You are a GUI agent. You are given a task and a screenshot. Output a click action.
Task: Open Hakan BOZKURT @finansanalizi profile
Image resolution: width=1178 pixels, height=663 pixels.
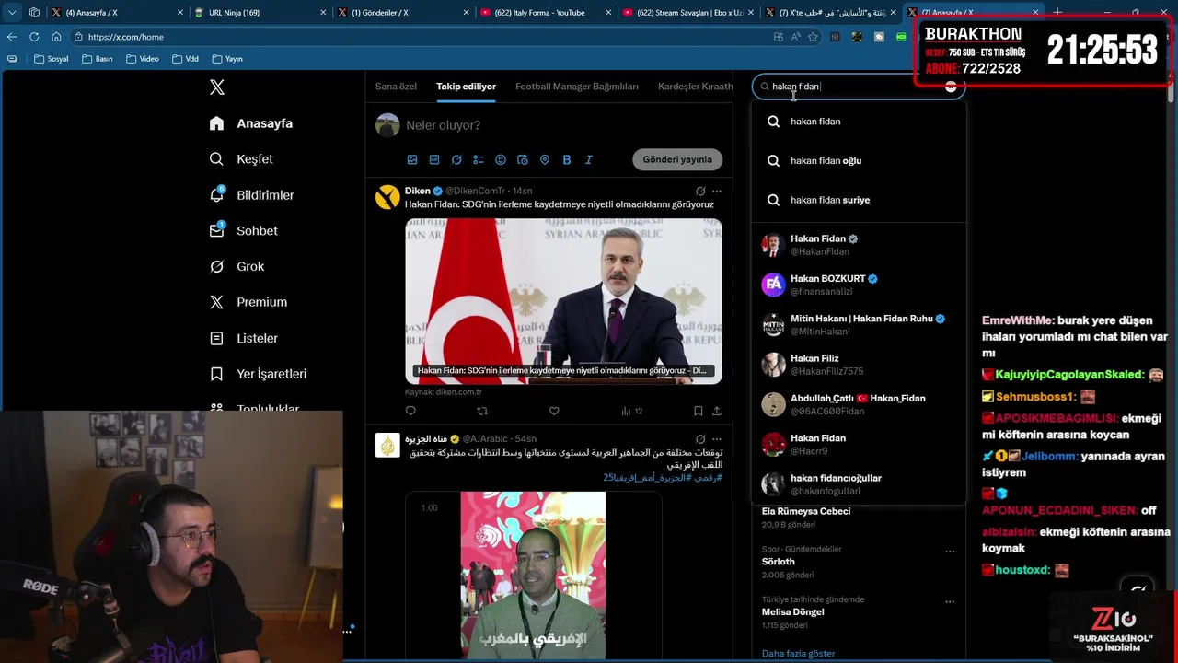(x=859, y=285)
